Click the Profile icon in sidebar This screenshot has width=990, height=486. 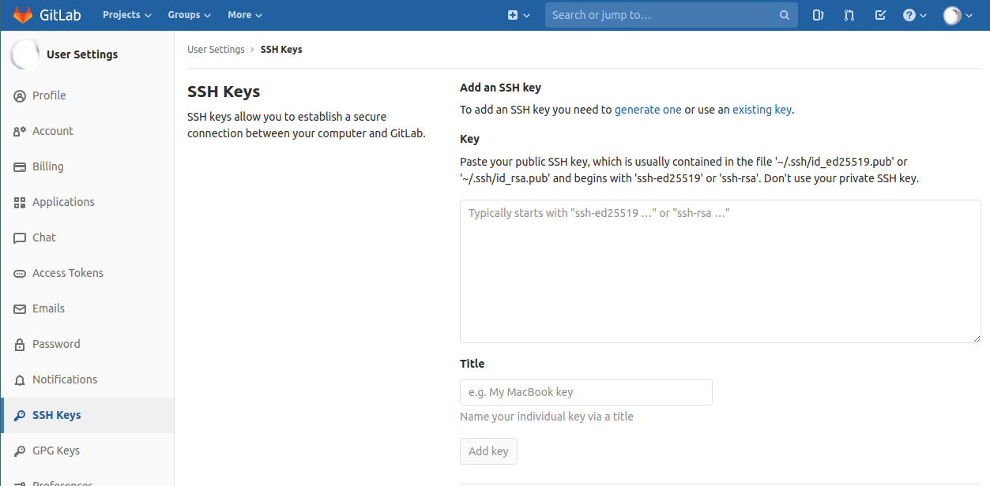tap(20, 95)
